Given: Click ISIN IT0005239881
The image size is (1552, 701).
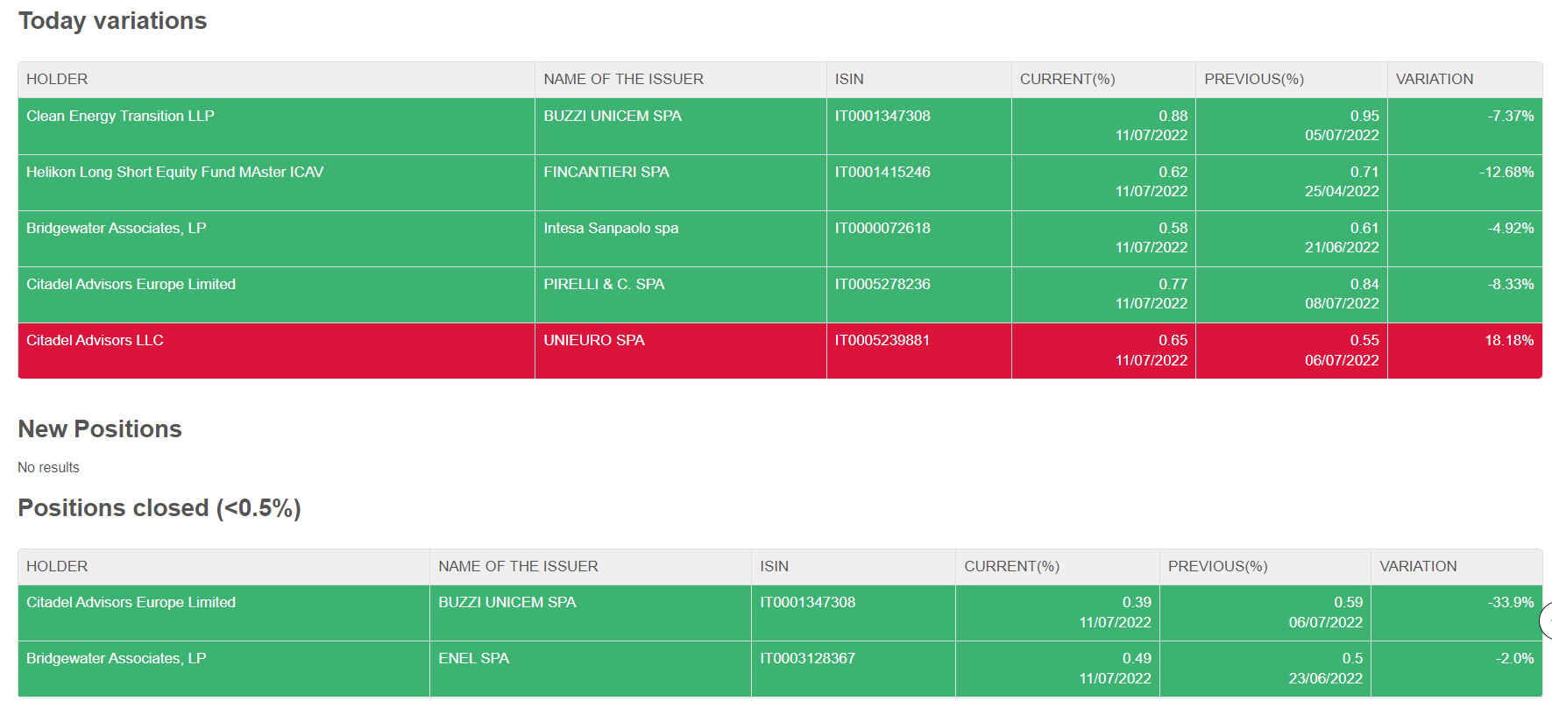Looking at the screenshot, I should pyautogui.click(x=882, y=340).
